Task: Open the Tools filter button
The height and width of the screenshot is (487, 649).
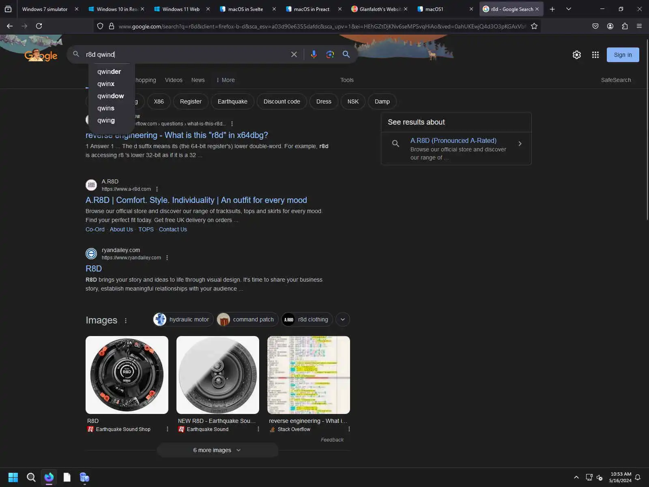Action: [347, 80]
